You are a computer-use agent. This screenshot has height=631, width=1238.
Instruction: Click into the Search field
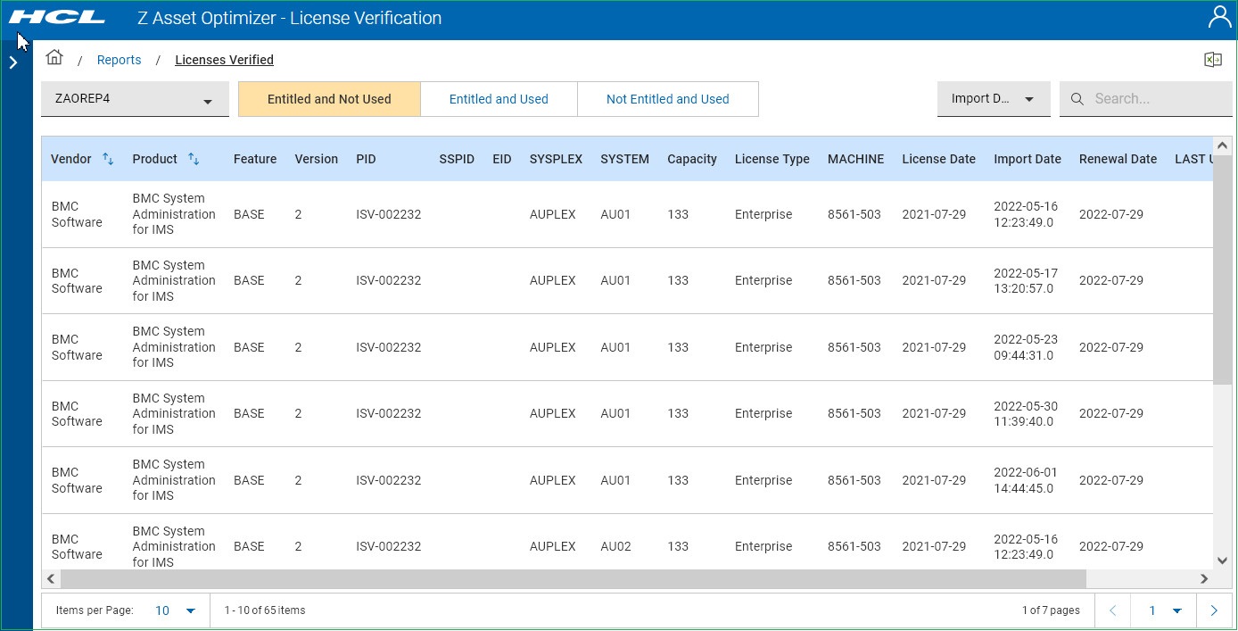[x=1151, y=99]
